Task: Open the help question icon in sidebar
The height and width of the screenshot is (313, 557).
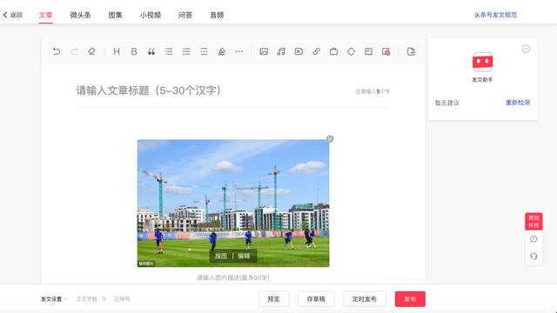Action: (534, 239)
